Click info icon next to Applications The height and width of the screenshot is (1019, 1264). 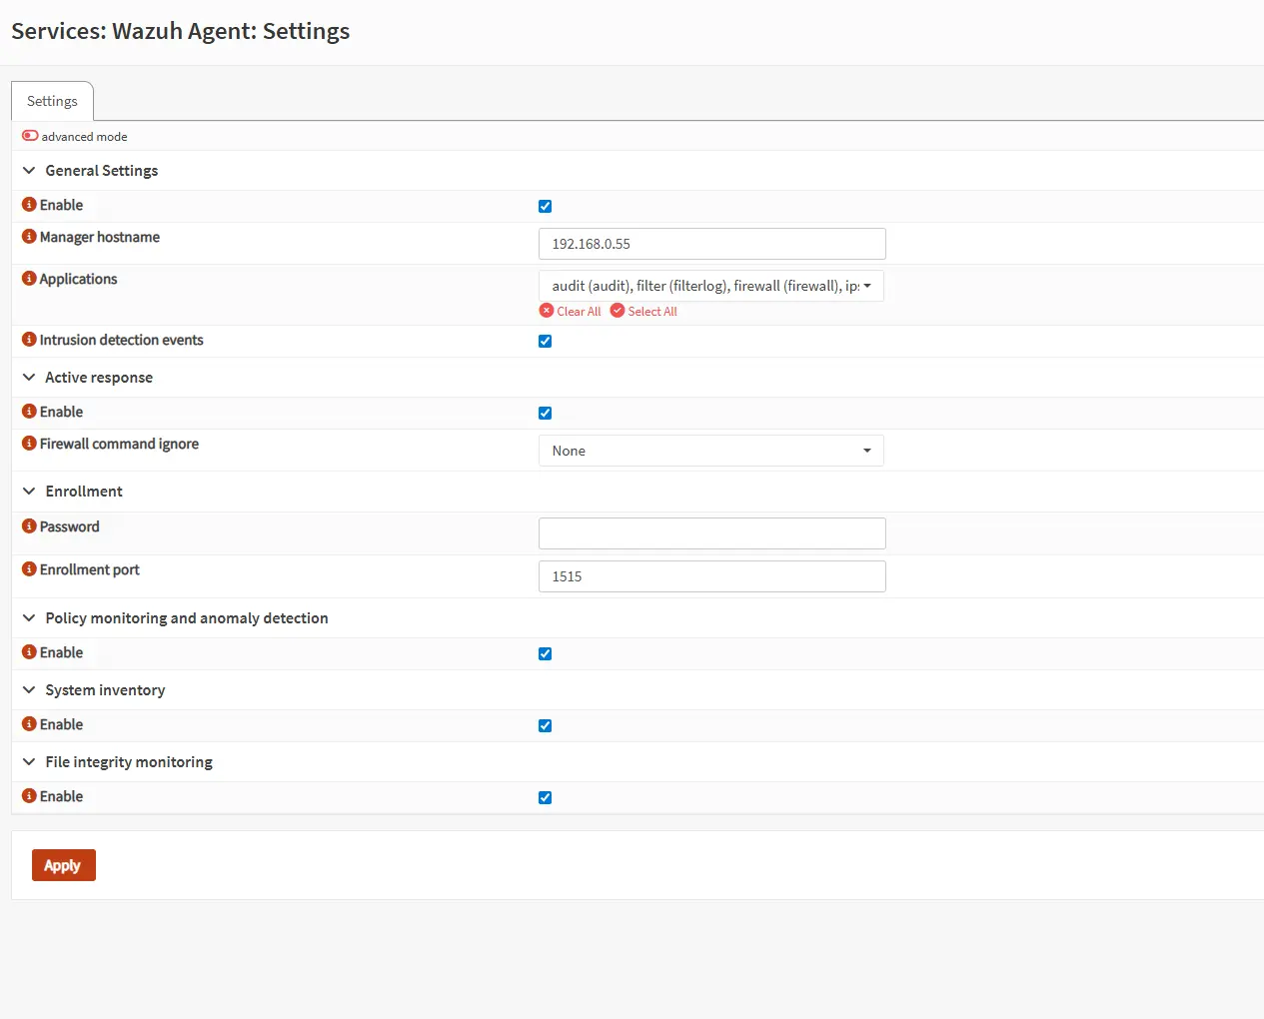29,279
